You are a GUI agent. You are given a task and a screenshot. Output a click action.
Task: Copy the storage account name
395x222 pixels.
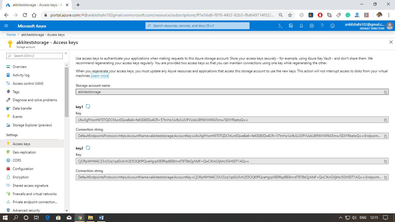pyautogui.click(x=385, y=92)
